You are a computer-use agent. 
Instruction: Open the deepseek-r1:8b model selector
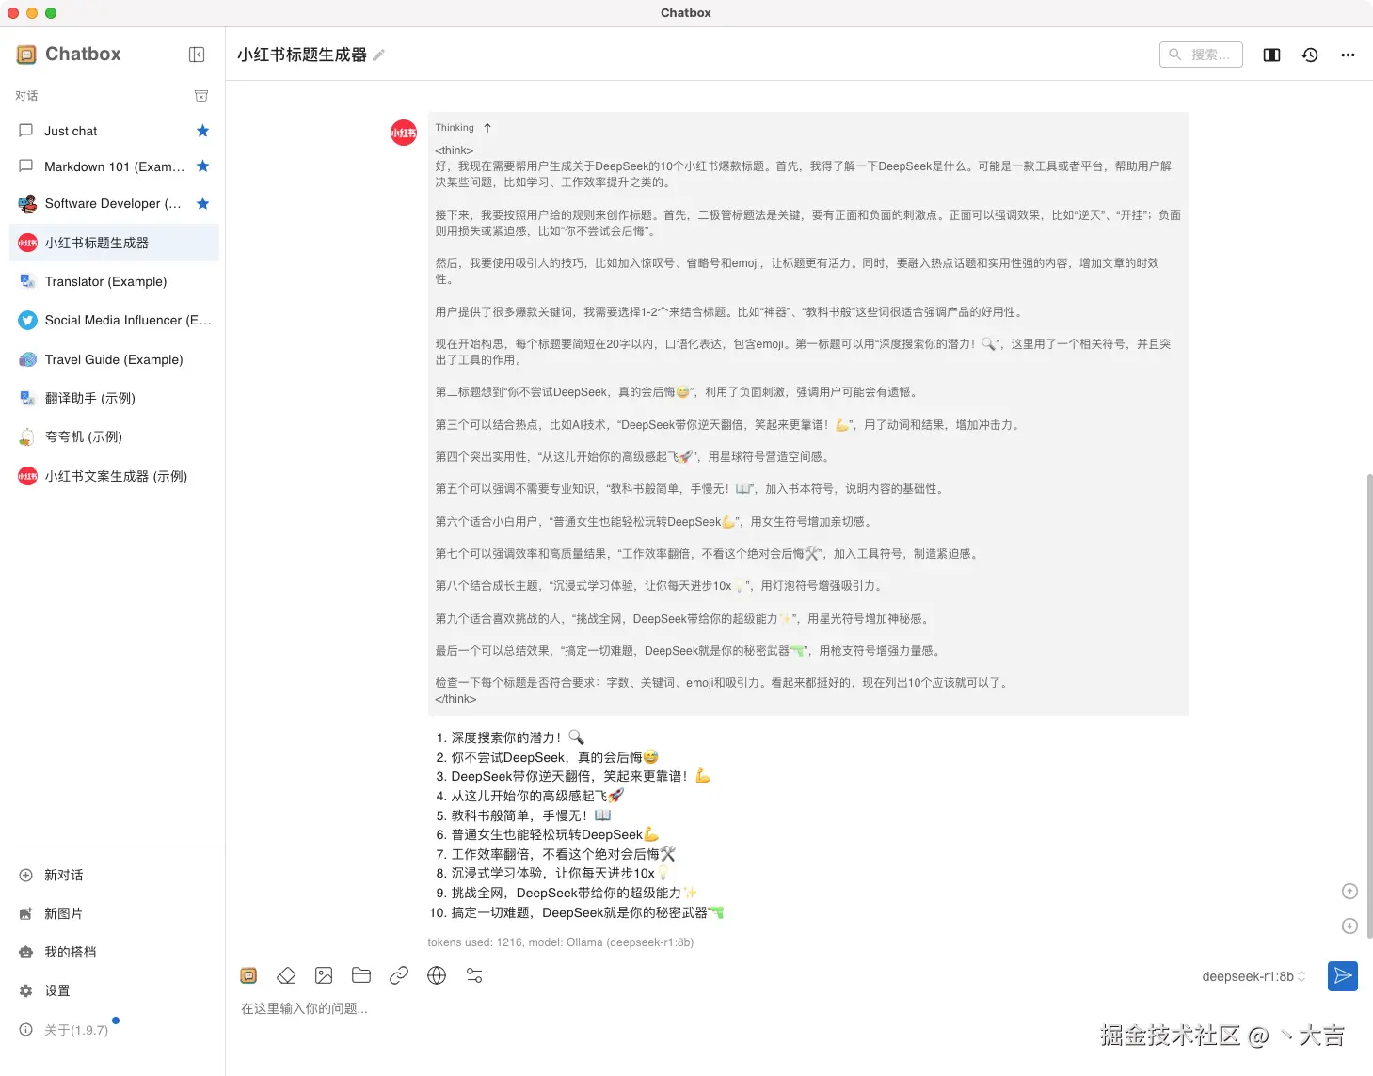pyautogui.click(x=1254, y=976)
